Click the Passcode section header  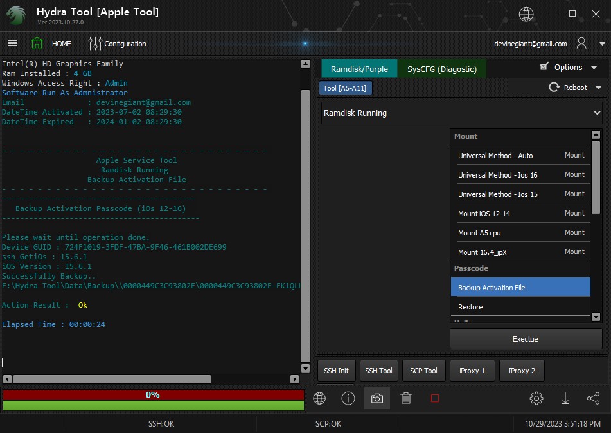point(520,268)
